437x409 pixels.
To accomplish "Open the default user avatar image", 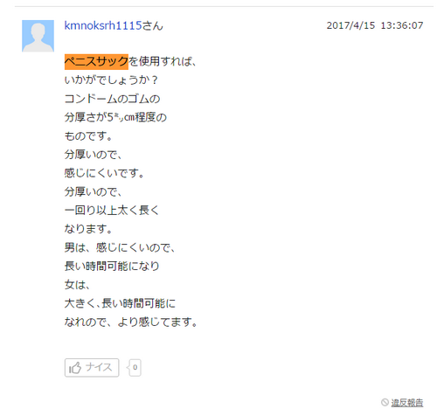I will pos(38,36).
